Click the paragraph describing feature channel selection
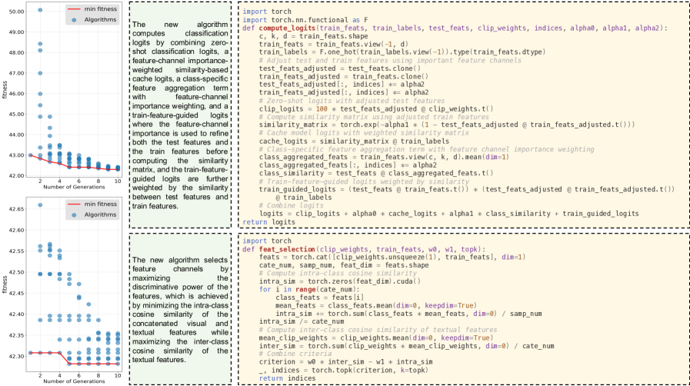The width and height of the screenshot is (690, 386). tap(180, 310)
